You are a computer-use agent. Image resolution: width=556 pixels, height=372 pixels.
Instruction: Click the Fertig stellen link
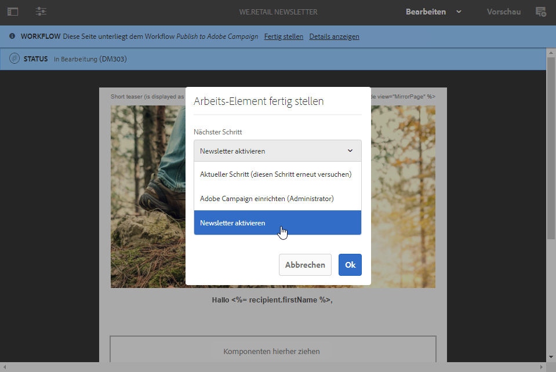tap(284, 37)
